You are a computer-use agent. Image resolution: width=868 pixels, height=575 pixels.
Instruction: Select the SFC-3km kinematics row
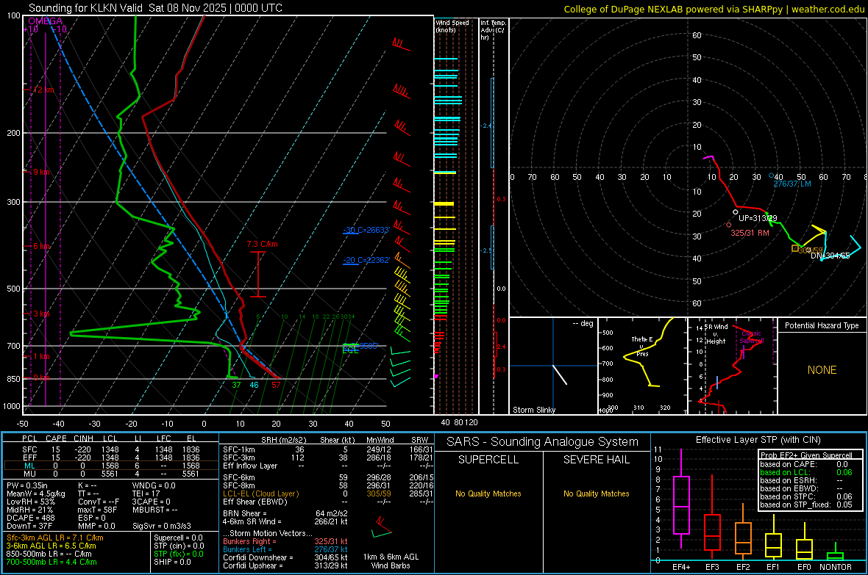(328, 458)
